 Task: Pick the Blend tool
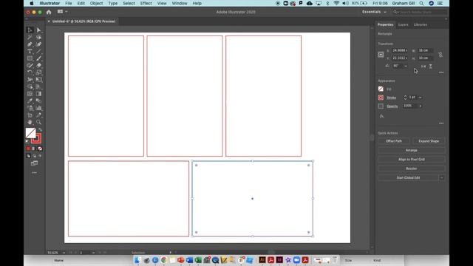click(x=38, y=101)
